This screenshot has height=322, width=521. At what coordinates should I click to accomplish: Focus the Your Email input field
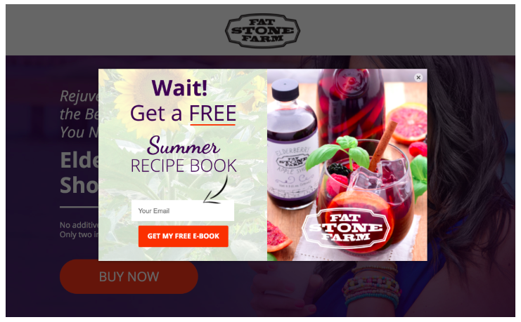point(183,210)
